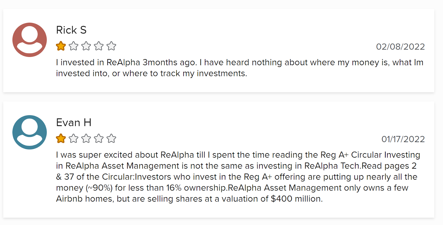443x225 pixels.
Task: Click the third star in Rick S's rating
Action: coord(86,46)
